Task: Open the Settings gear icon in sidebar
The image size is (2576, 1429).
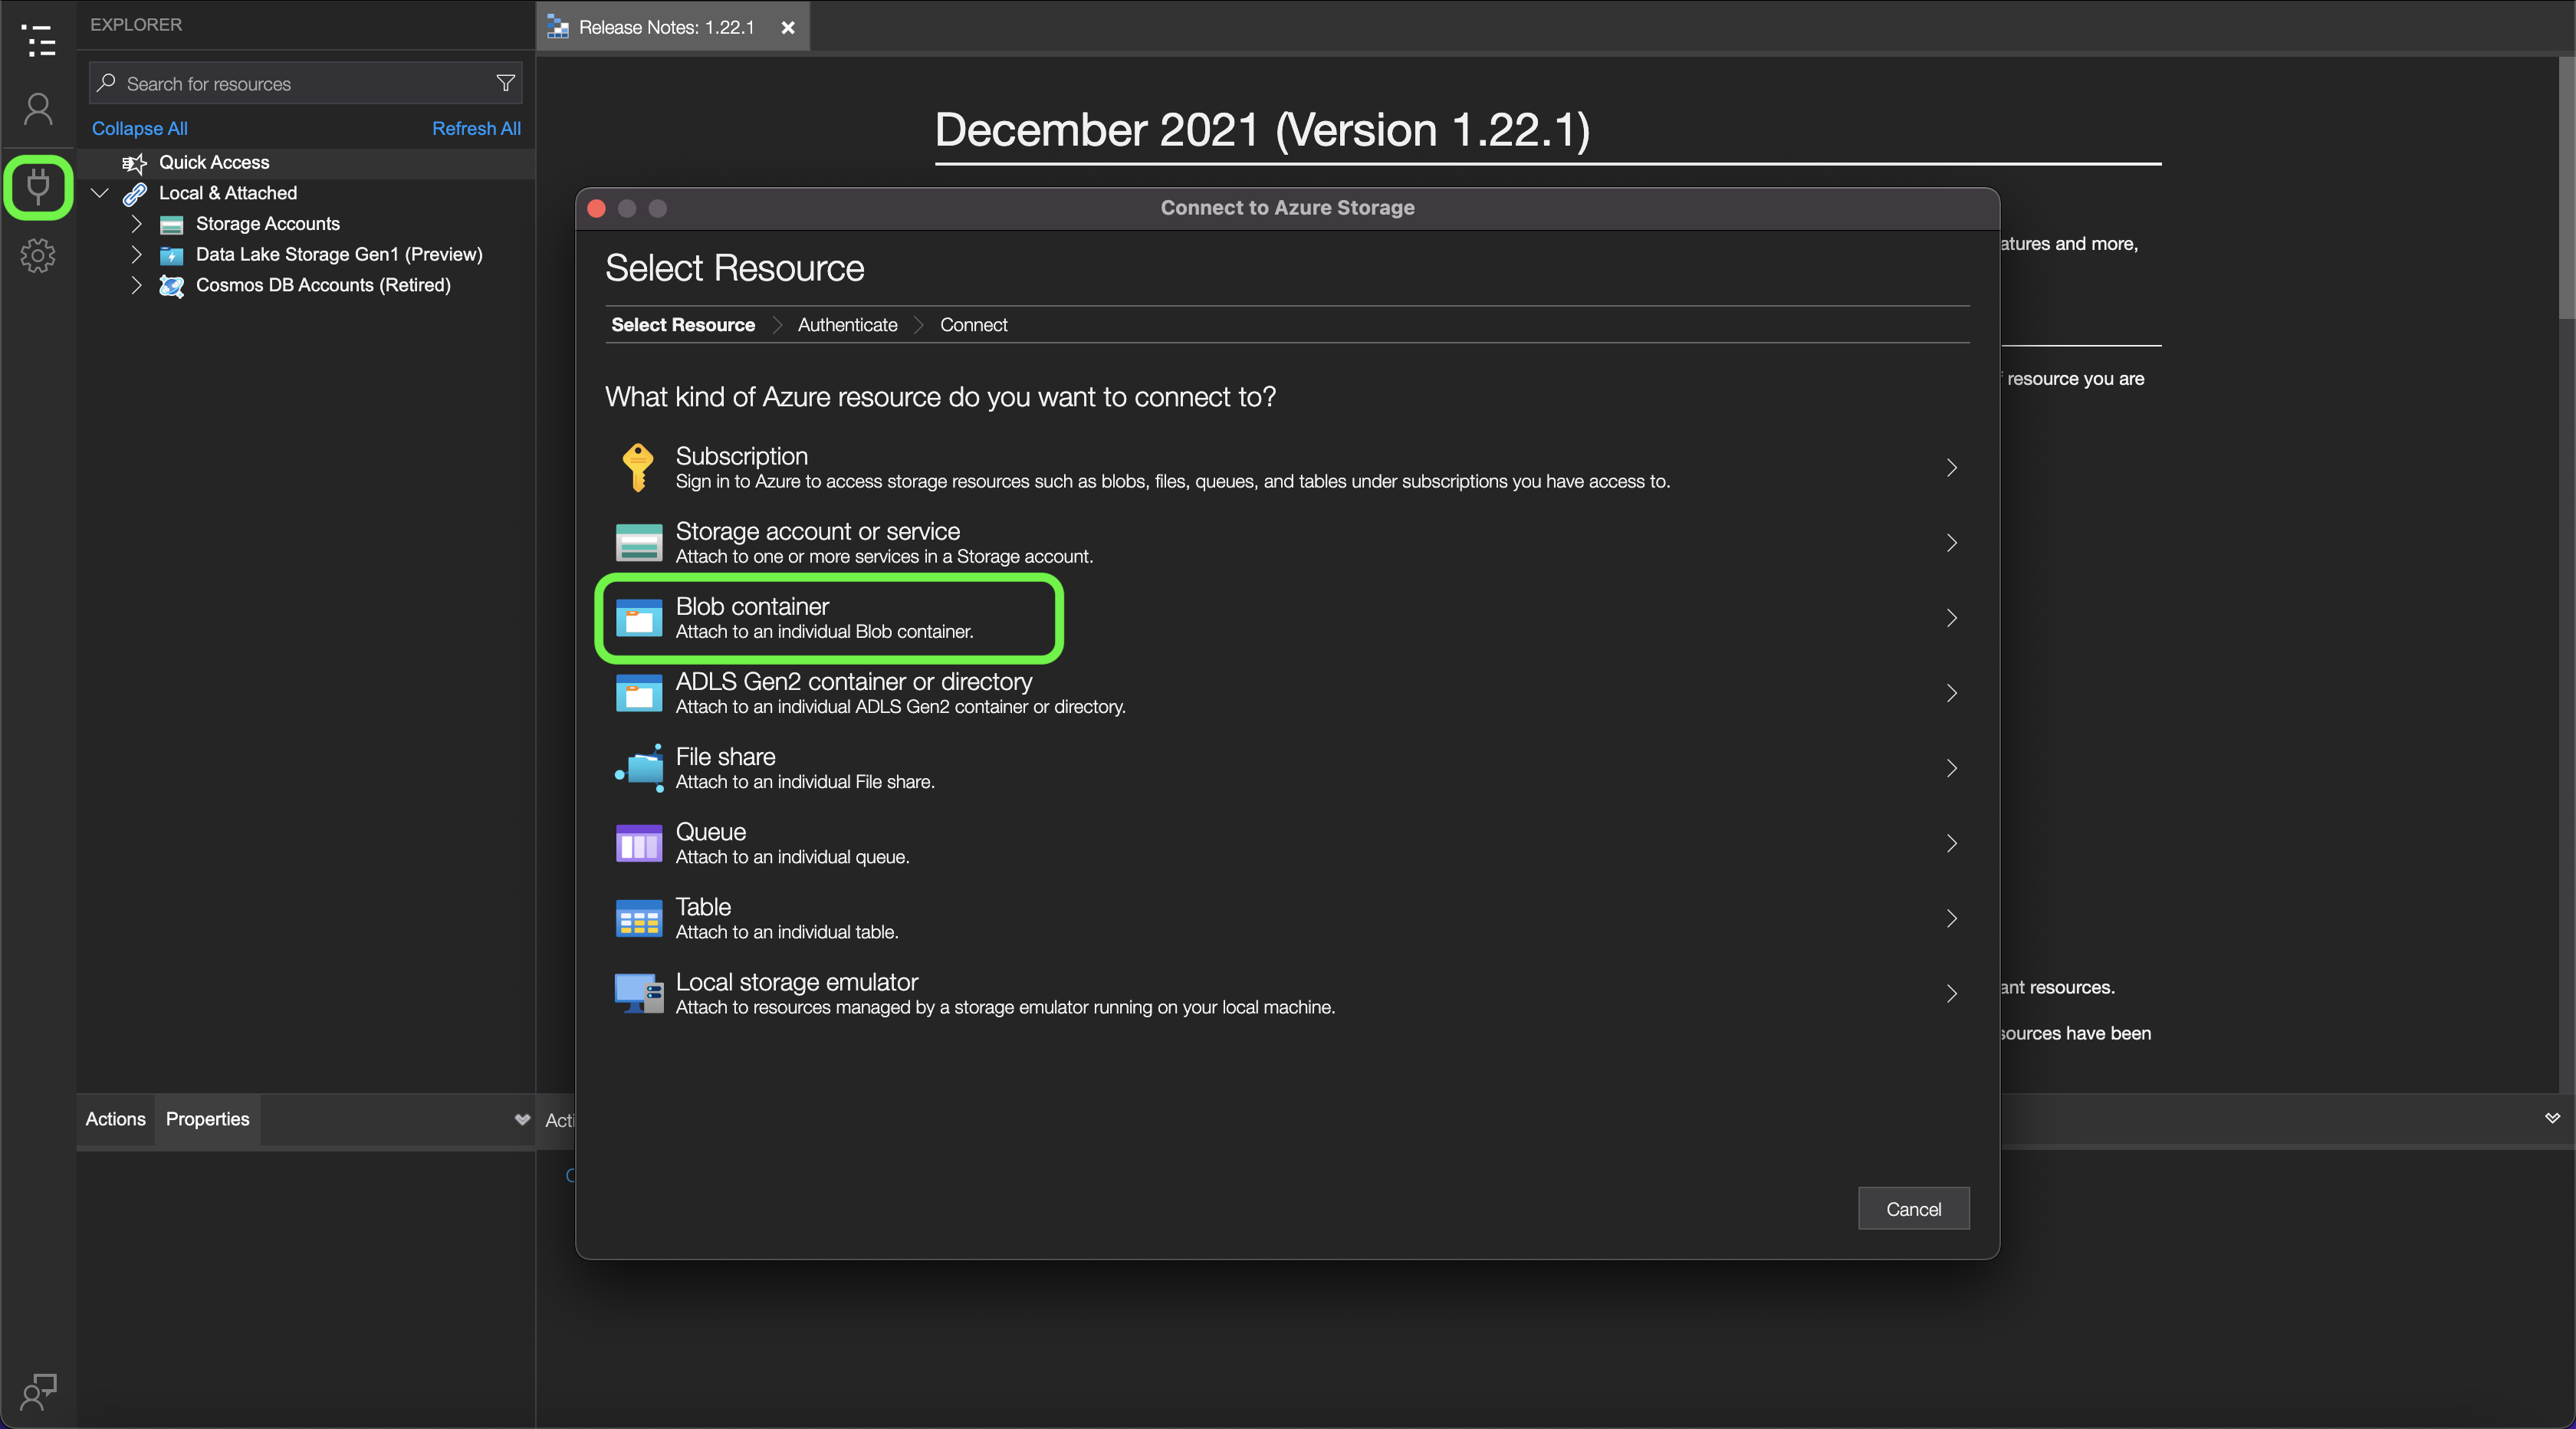Action: pos(38,256)
